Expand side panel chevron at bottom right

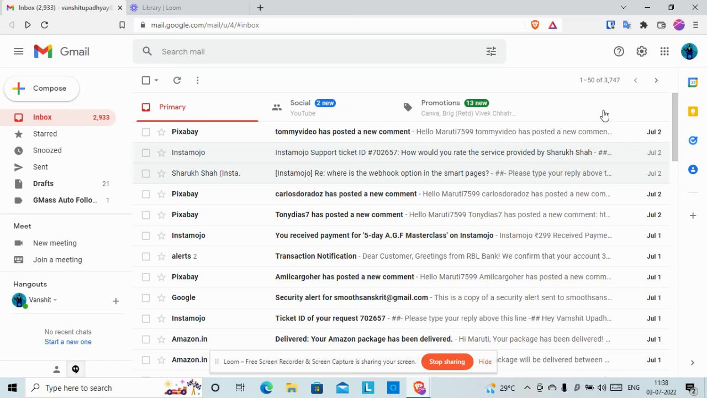[x=692, y=363]
